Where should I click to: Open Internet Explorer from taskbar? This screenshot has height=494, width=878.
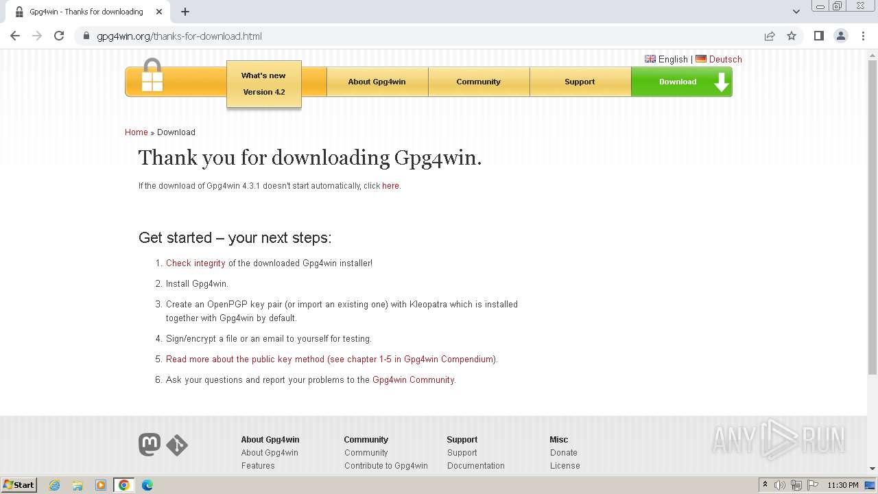coord(55,485)
